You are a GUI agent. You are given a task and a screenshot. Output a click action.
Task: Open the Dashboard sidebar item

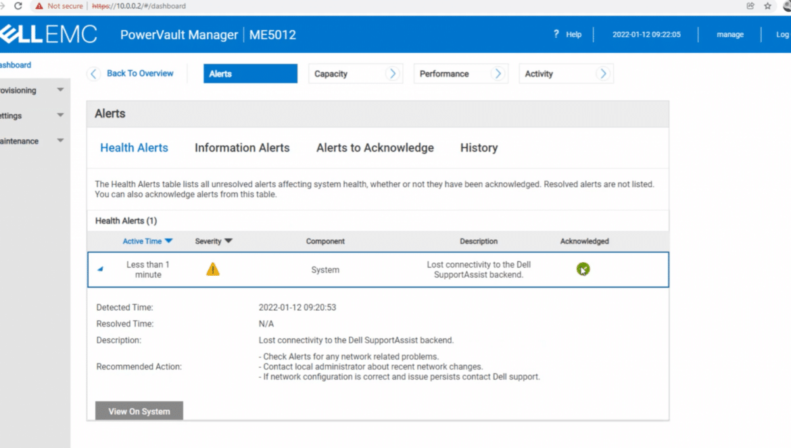coord(16,65)
